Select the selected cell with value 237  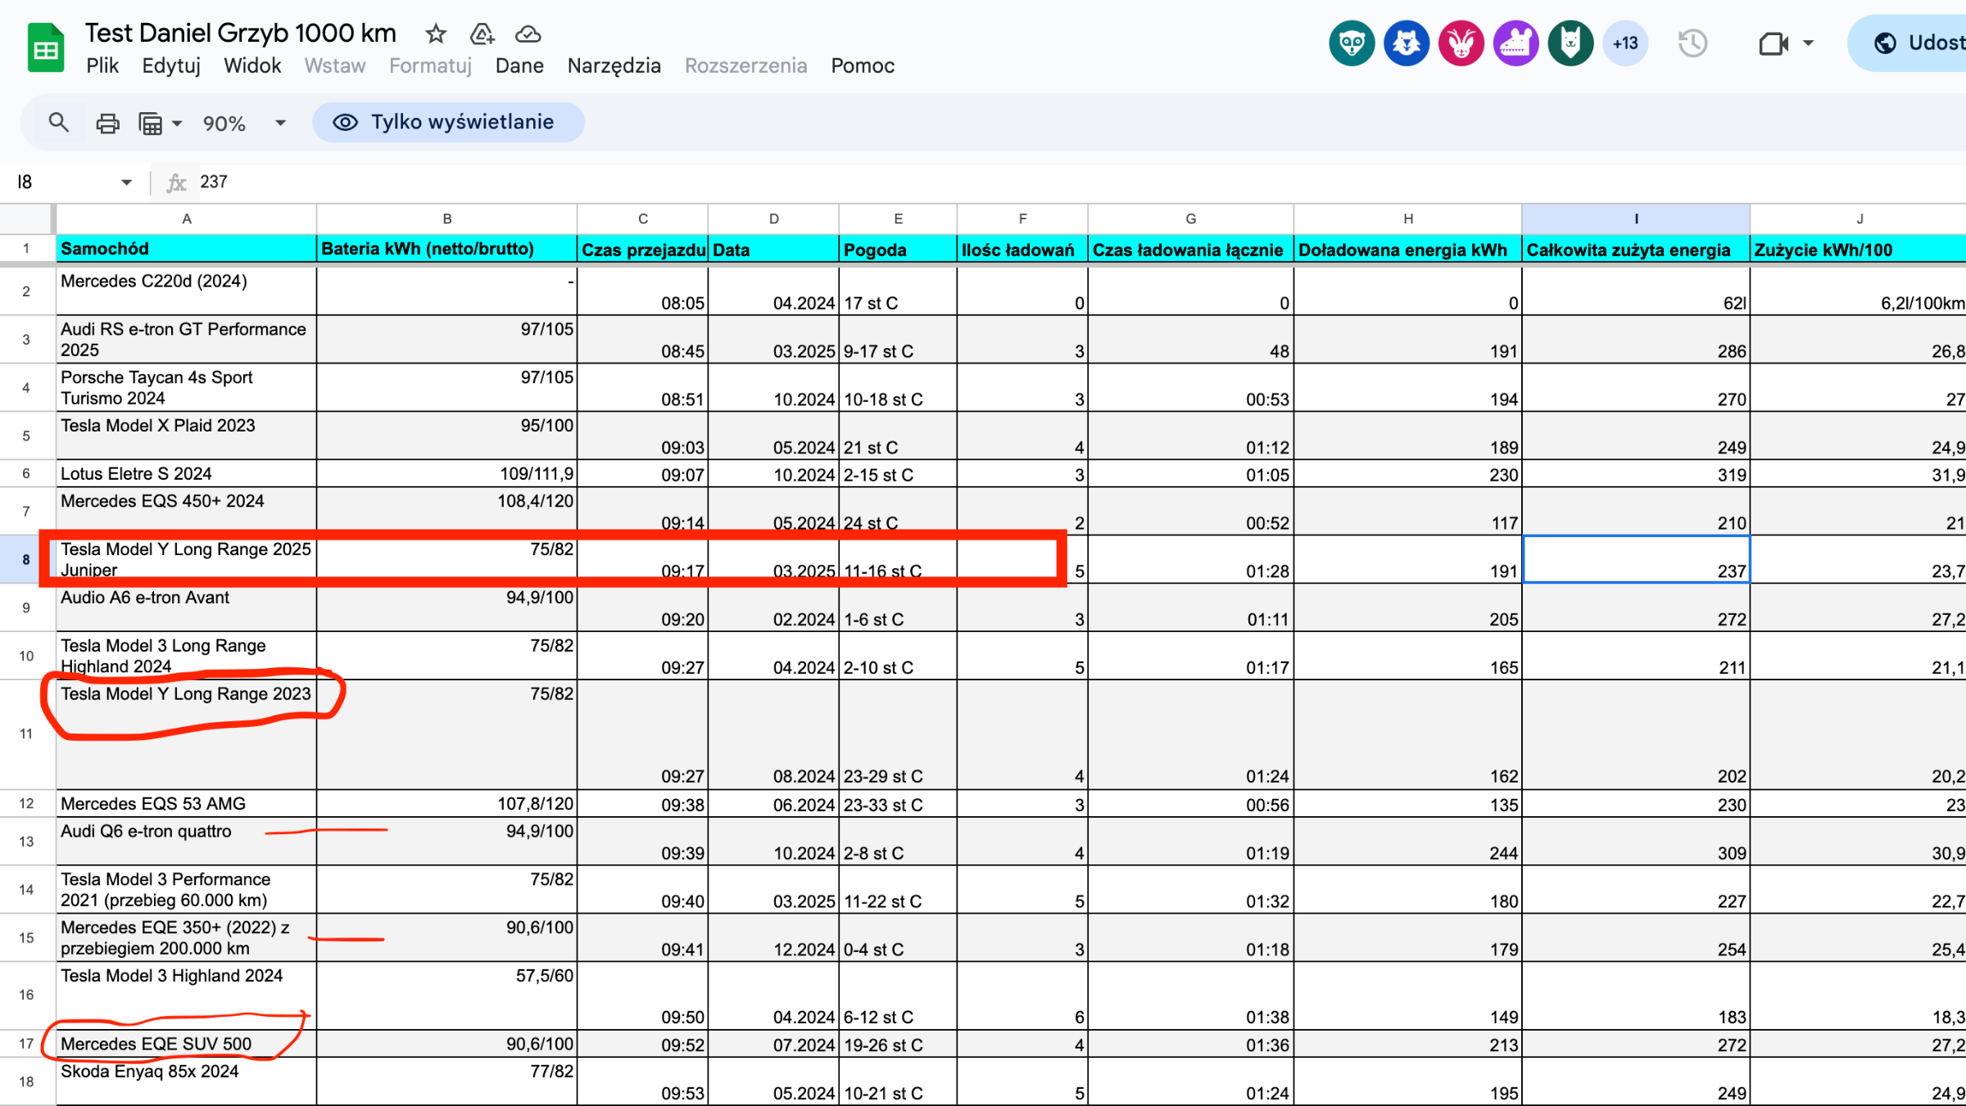click(1637, 560)
